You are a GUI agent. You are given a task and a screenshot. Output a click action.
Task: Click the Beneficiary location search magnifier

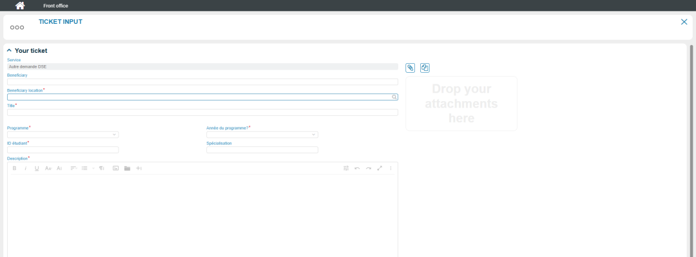(x=394, y=97)
